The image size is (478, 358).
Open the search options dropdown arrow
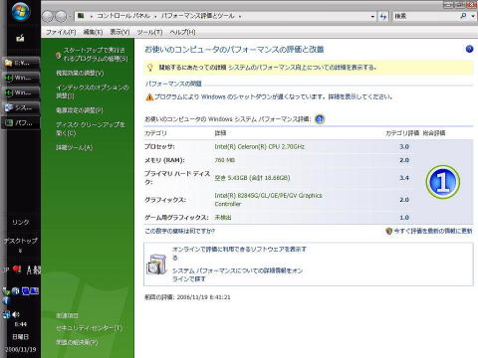(473, 16)
